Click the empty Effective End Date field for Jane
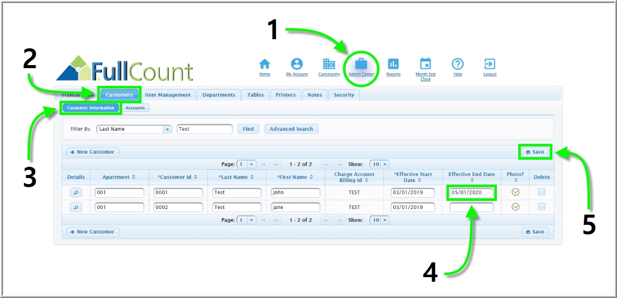The width and height of the screenshot is (617, 298). pos(471,207)
